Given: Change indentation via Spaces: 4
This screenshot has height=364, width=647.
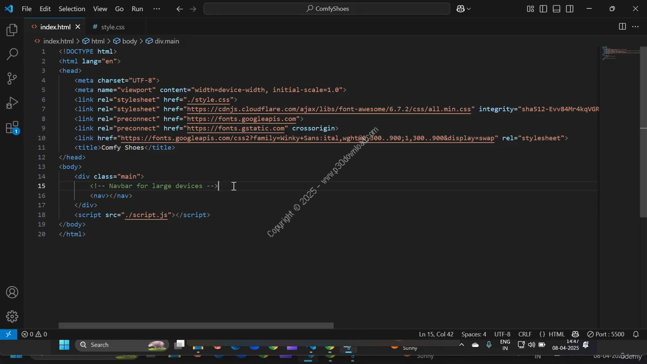Looking at the screenshot, I should [474, 334].
